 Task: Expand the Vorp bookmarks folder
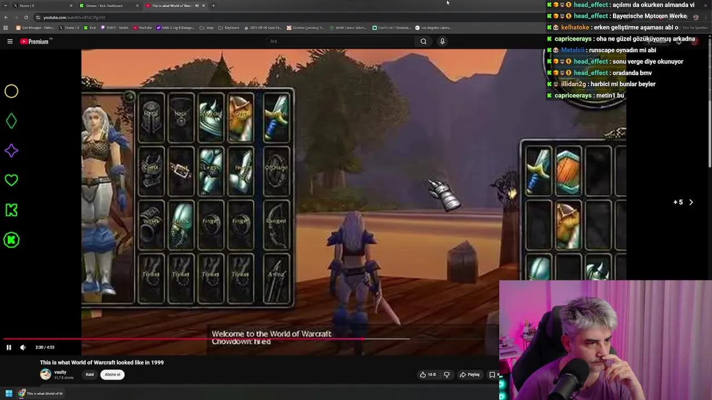click(206, 27)
